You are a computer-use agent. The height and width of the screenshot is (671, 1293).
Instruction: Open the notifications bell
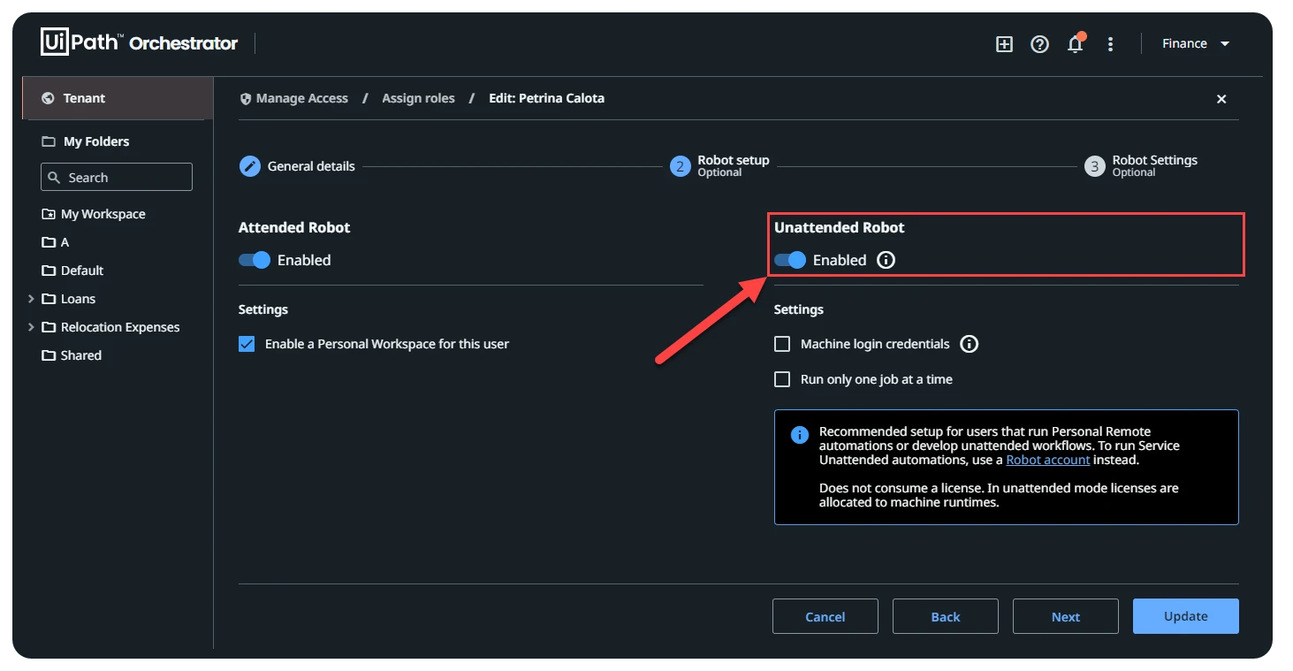(1076, 43)
